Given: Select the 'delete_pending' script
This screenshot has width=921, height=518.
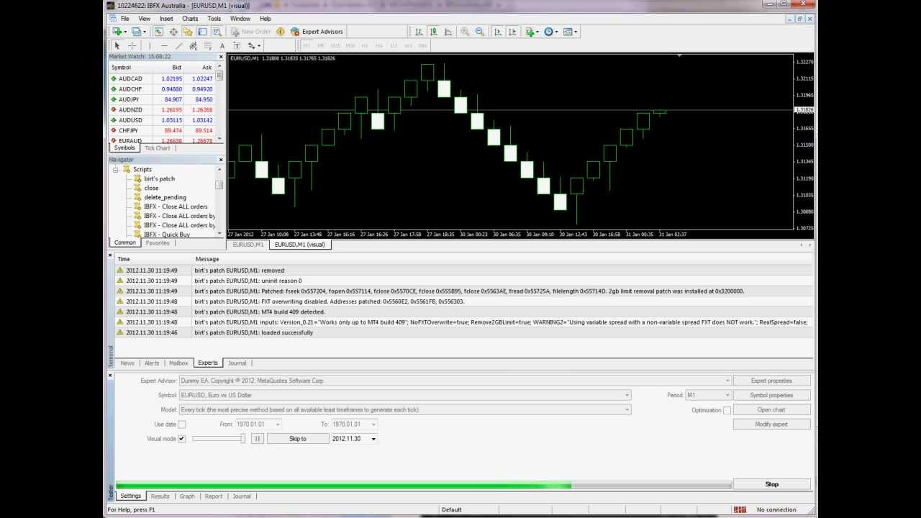Looking at the screenshot, I should [165, 197].
